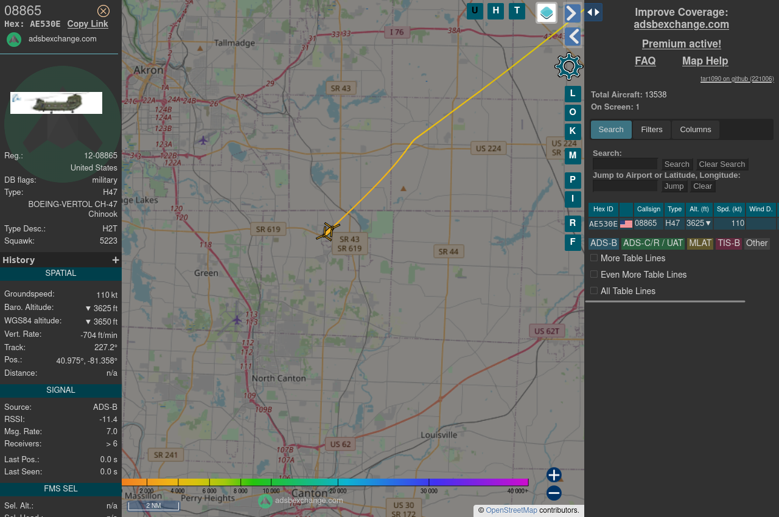Sort table by Wind D. column
The width and height of the screenshot is (779, 517).
coord(761,209)
